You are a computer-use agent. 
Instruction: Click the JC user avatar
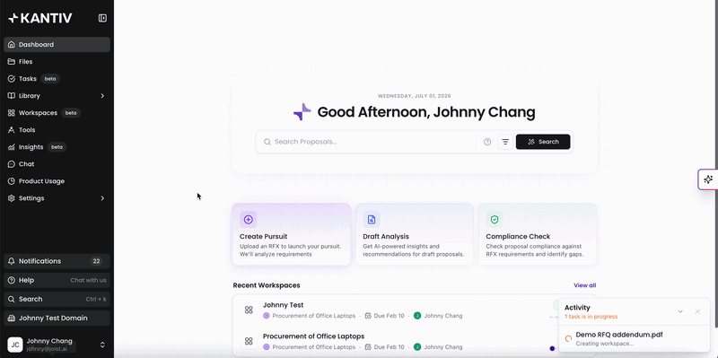pos(14,345)
